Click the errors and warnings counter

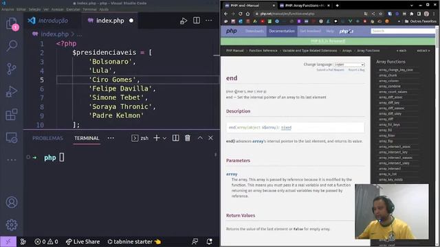pyautogui.click(x=46, y=242)
